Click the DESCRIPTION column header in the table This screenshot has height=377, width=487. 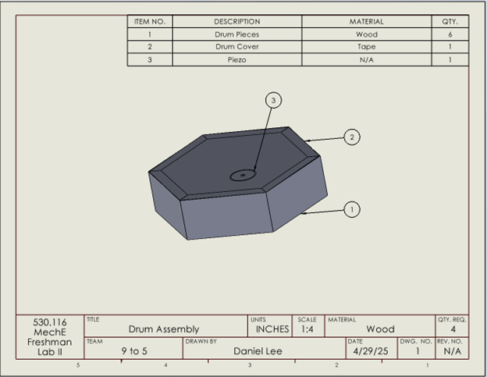point(236,22)
